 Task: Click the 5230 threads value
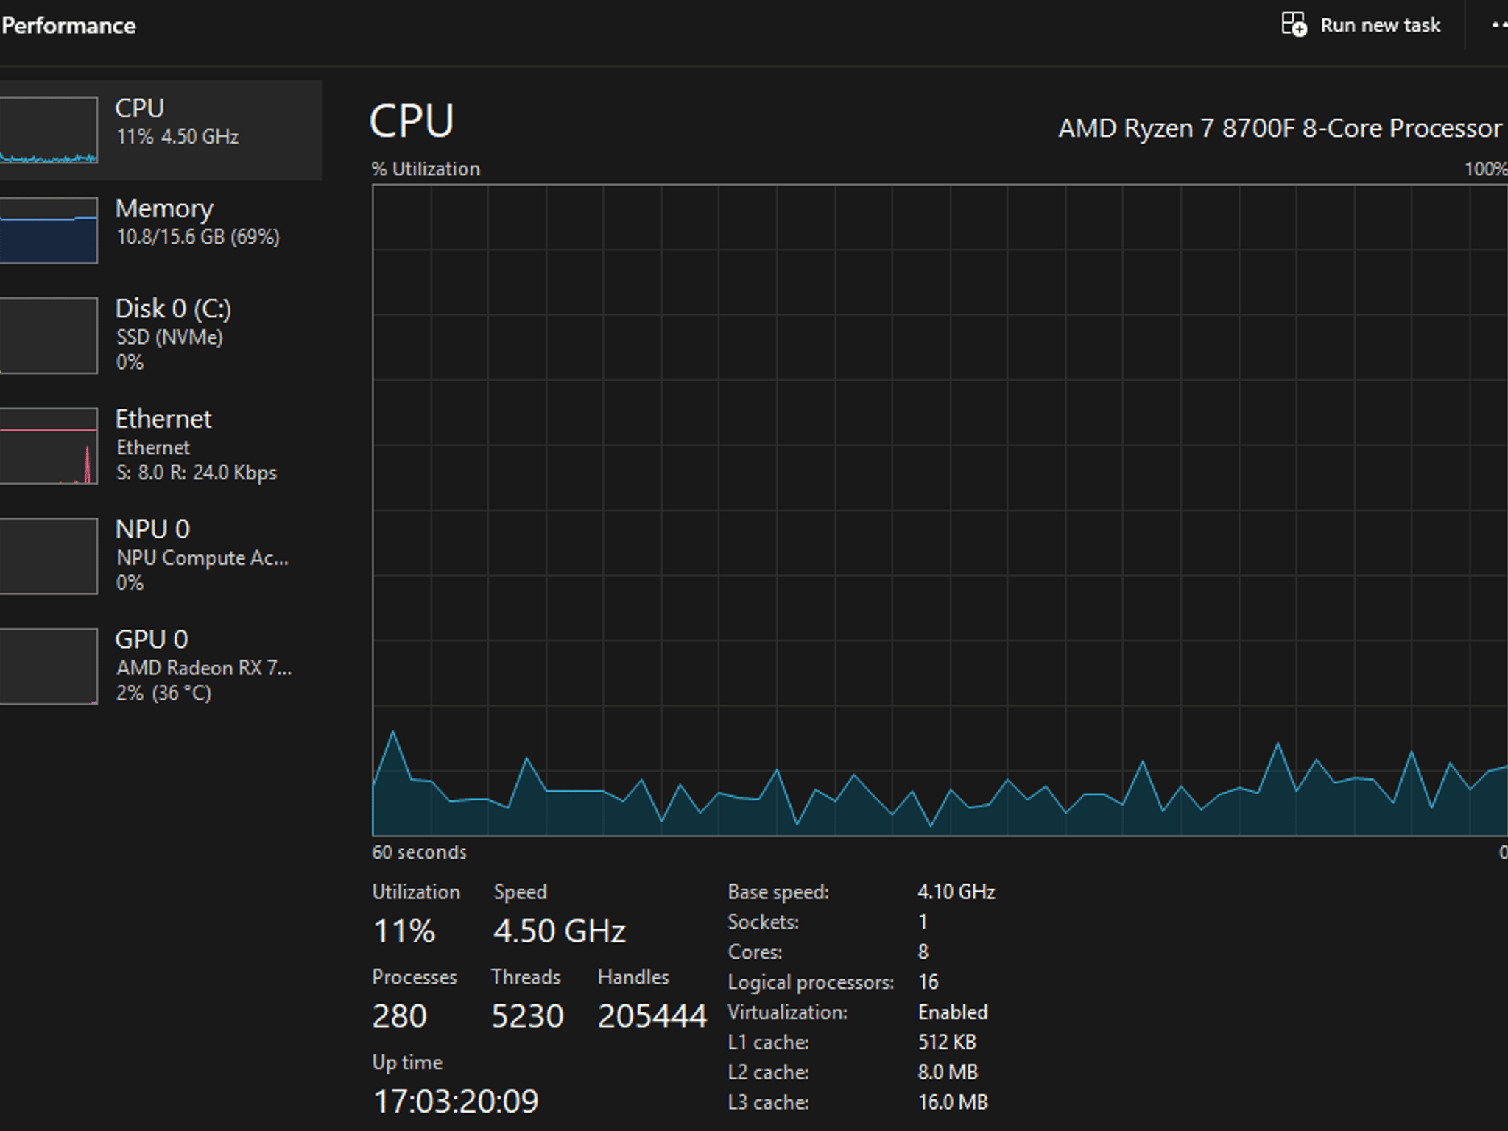pos(527,1016)
